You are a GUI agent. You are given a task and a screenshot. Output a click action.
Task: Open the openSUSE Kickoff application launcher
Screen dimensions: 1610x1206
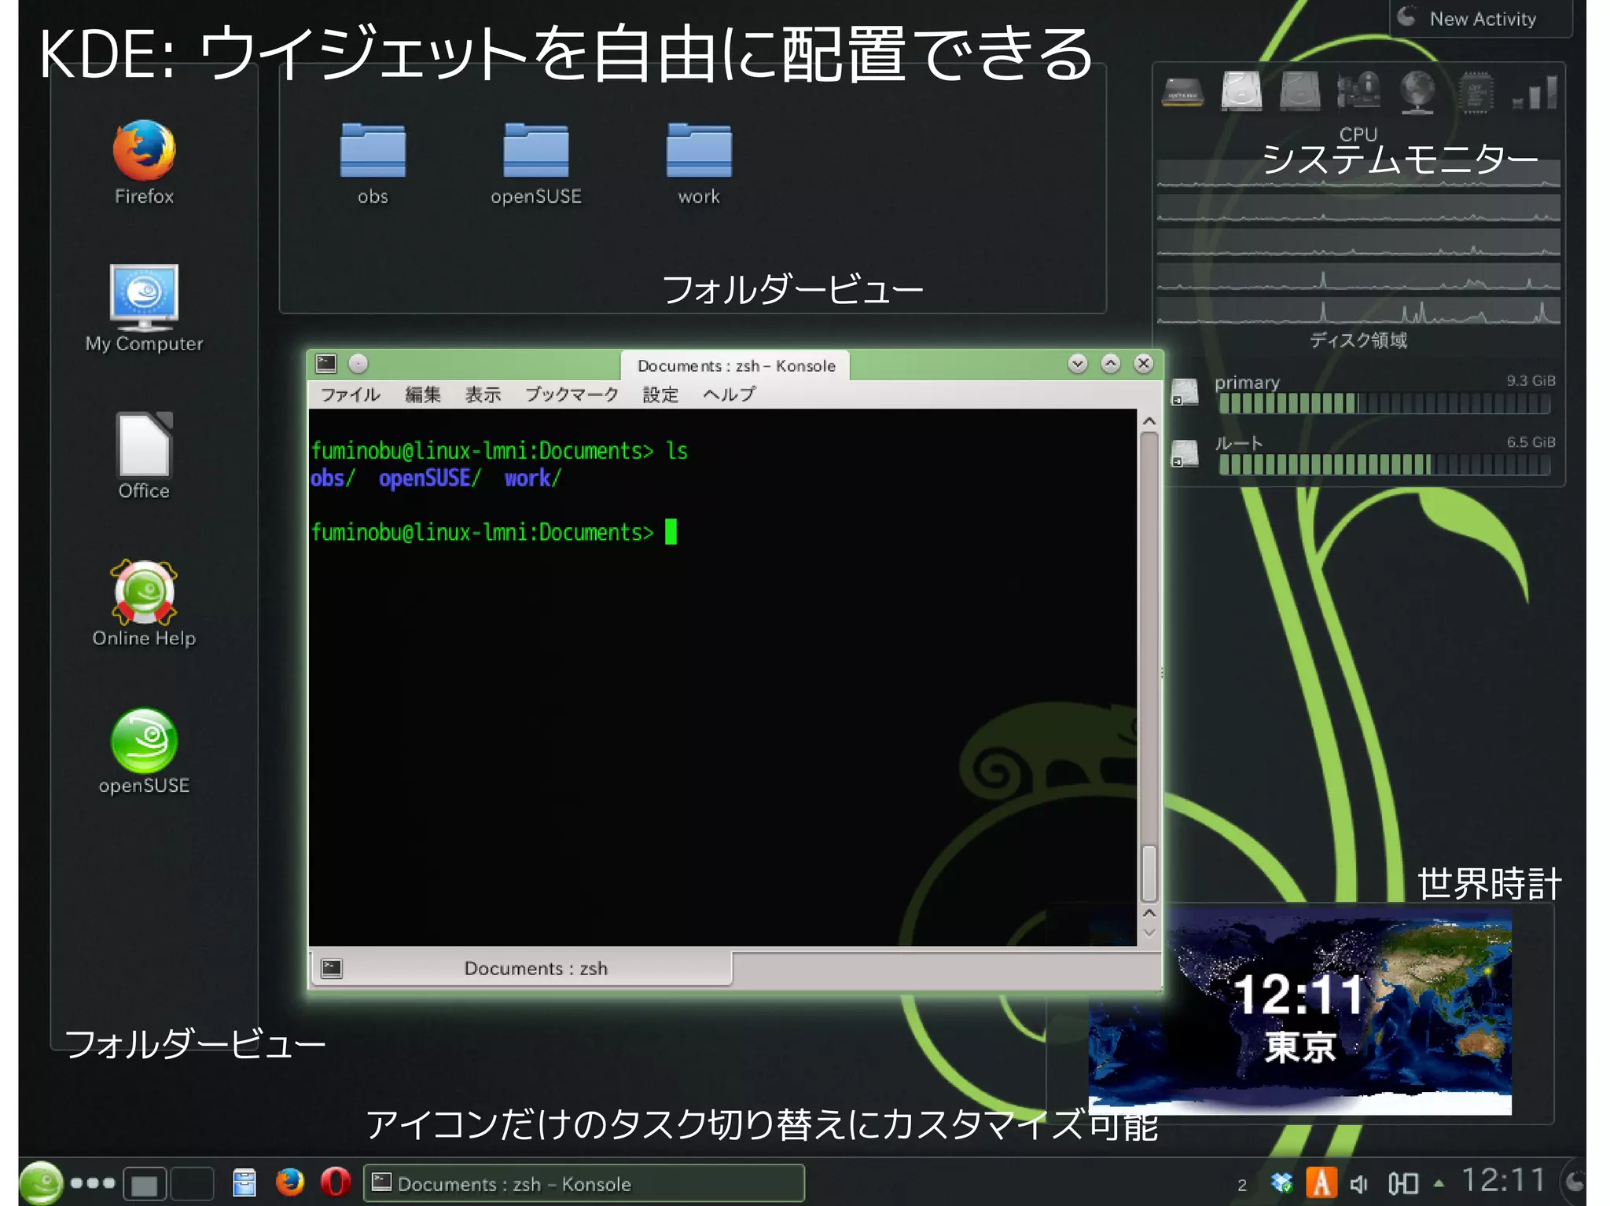tap(41, 1182)
